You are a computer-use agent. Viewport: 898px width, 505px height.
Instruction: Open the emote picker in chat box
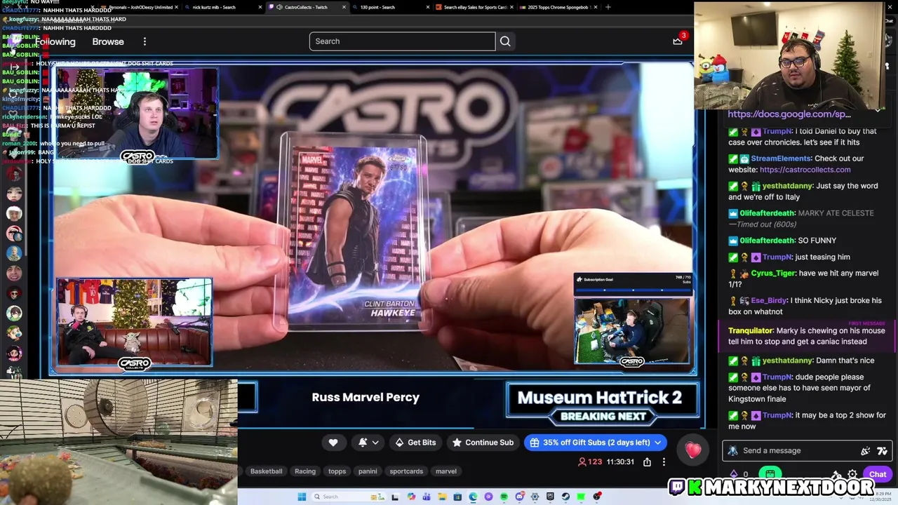pyautogui.click(x=882, y=451)
